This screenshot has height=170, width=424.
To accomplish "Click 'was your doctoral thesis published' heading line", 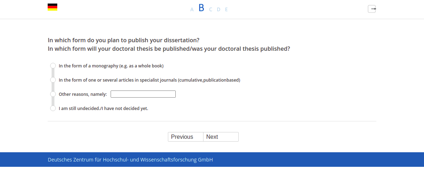I will [169, 49].
